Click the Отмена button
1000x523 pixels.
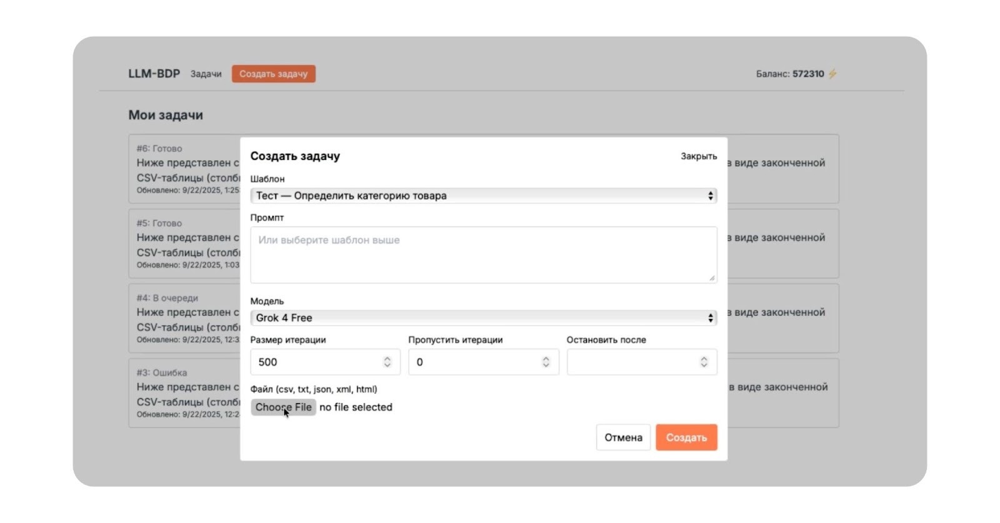tap(623, 437)
